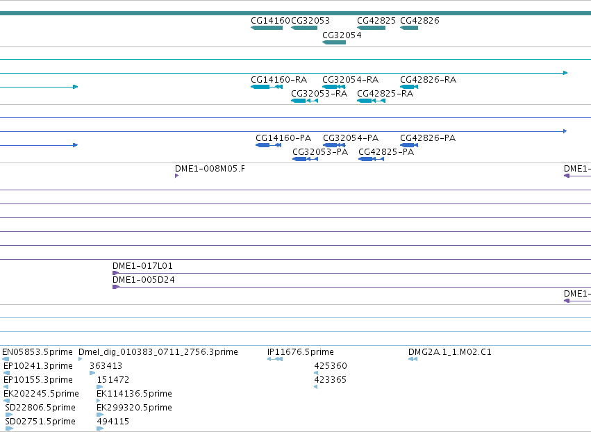Click the DME1-017L01 label text
This screenshot has width=591, height=432.
(x=142, y=266)
